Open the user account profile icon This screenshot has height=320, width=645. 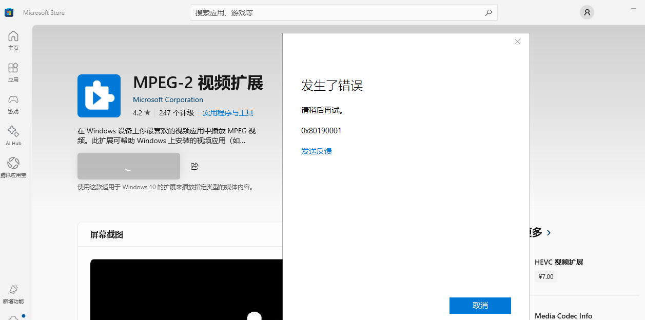(587, 12)
